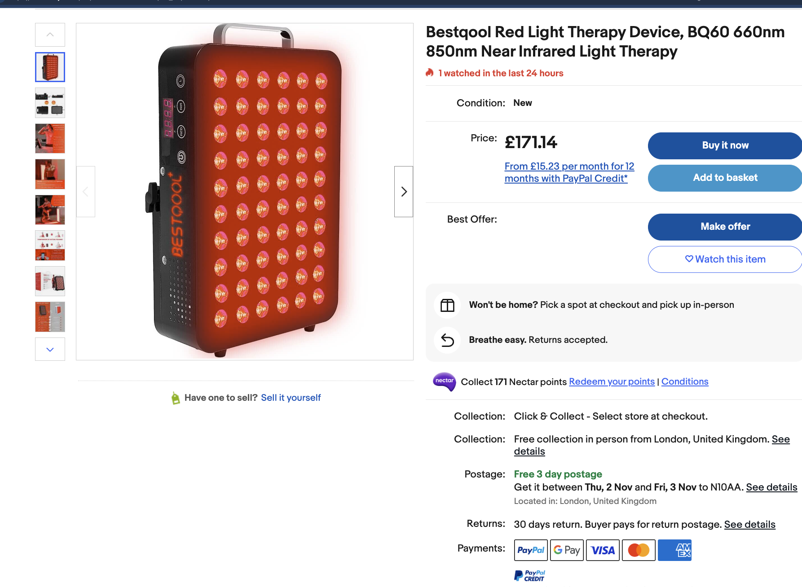
Task: Open Redeem your points link
Action: click(x=612, y=381)
